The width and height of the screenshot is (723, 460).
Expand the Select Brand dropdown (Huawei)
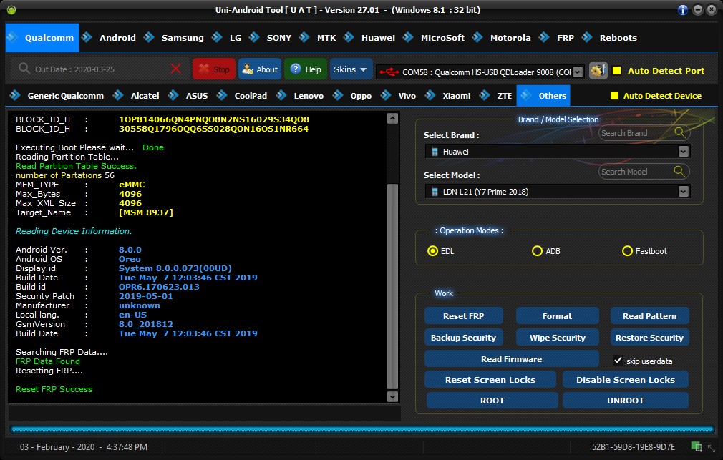pyautogui.click(x=684, y=152)
